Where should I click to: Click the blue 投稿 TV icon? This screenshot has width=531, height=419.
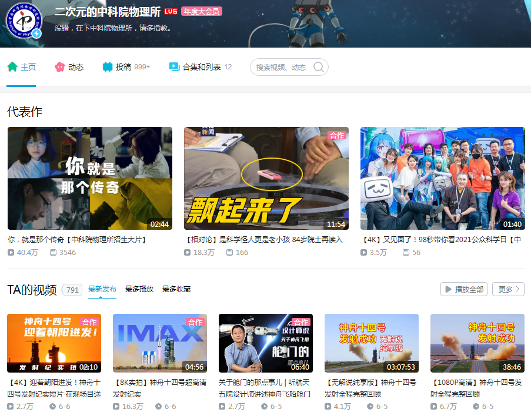point(107,67)
